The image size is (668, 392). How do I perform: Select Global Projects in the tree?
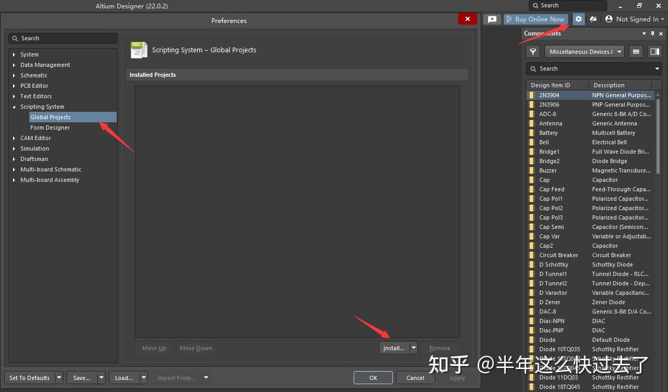pyautogui.click(x=73, y=117)
